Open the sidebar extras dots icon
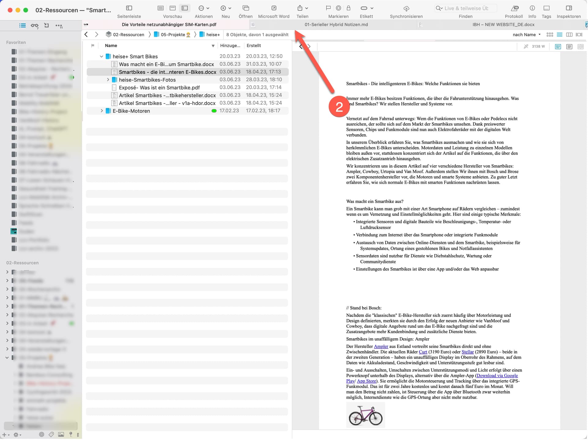 [x=59, y=26]
